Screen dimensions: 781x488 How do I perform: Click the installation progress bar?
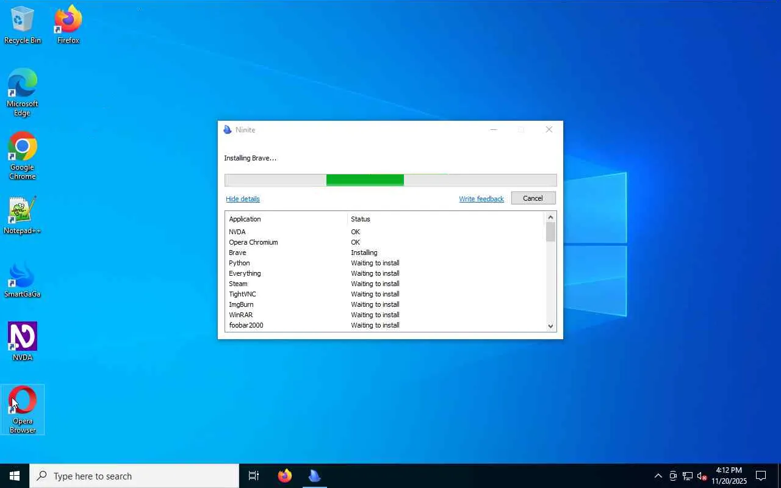coord(390,180)
